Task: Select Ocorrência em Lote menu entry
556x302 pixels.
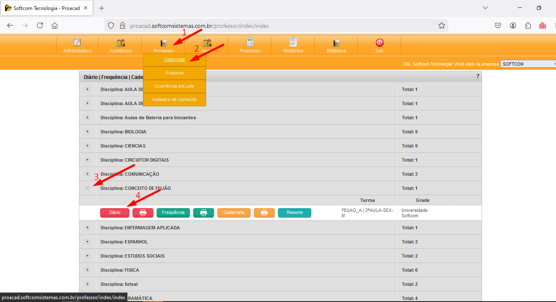Action: (175, 86)
